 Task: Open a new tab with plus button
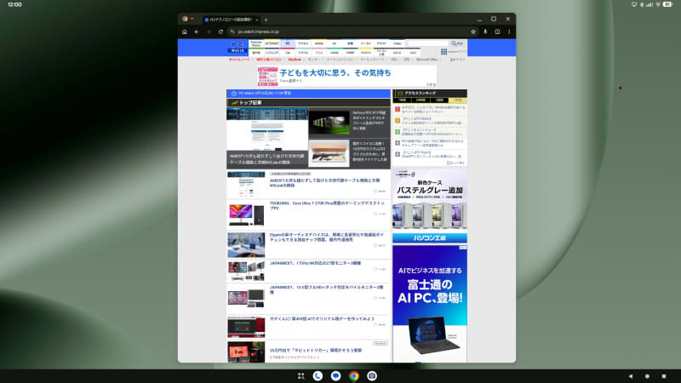point(266,20)
